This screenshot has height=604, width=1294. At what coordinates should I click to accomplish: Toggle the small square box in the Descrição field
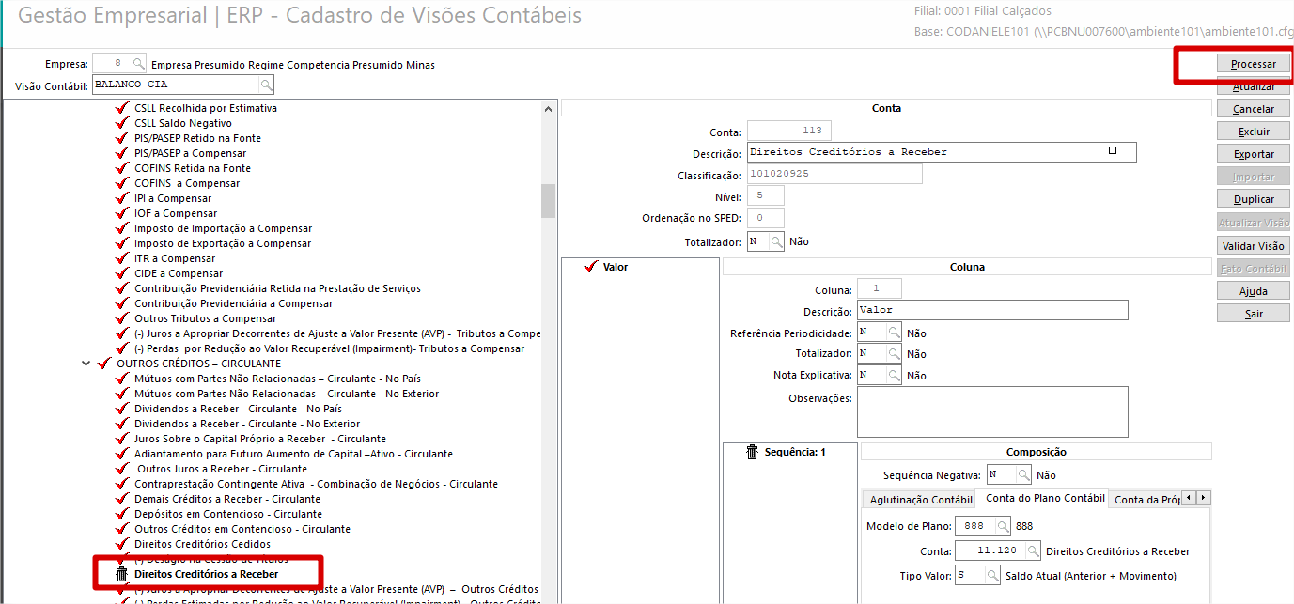[1113, 151]
